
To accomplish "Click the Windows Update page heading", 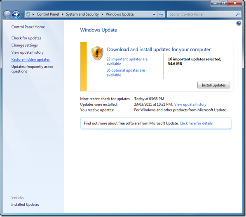I will [x=98, y=30].
